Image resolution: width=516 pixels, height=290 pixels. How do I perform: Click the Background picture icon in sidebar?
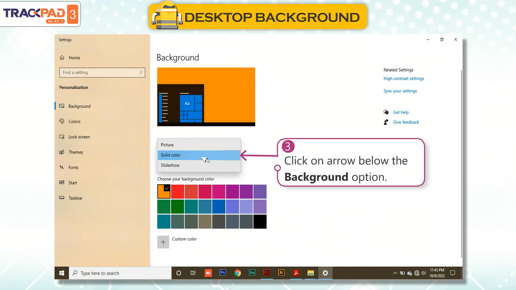coord(62,106)
